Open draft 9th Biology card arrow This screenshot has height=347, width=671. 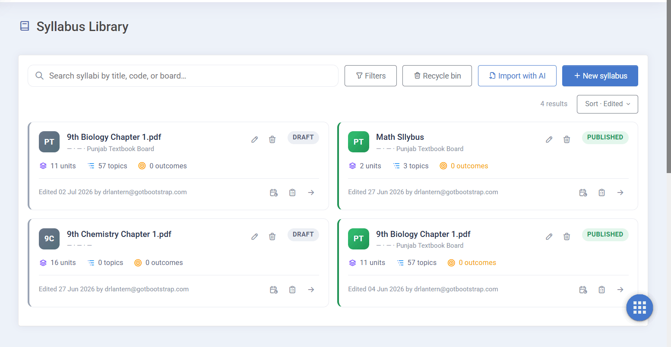[x=311, y=192]
